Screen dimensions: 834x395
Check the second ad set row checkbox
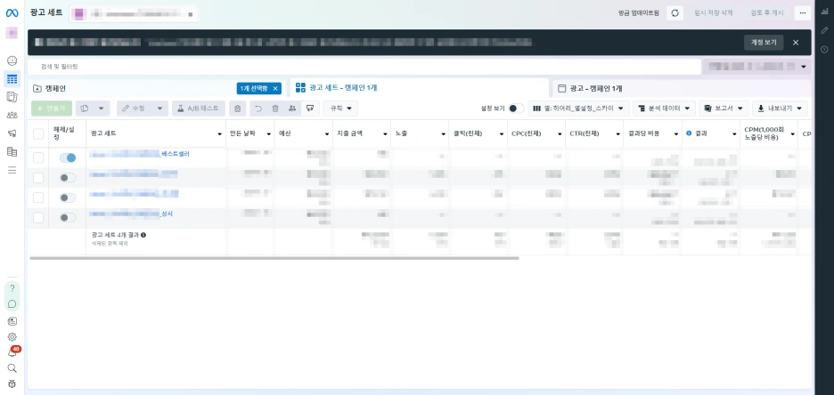click(38, 178)
